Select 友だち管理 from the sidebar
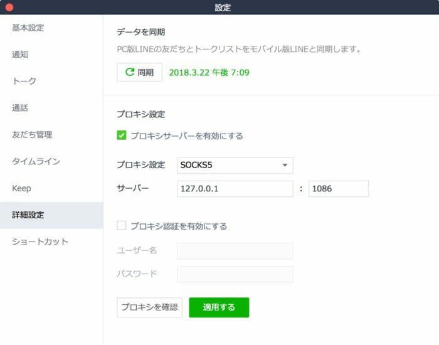 (x=32, y=134)
